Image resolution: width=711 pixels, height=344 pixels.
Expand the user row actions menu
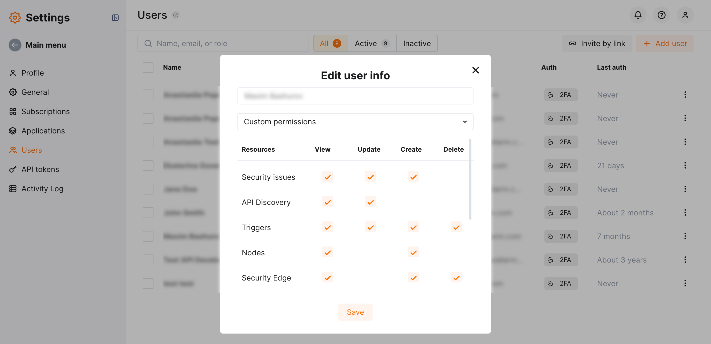click(x=686, y=95)
